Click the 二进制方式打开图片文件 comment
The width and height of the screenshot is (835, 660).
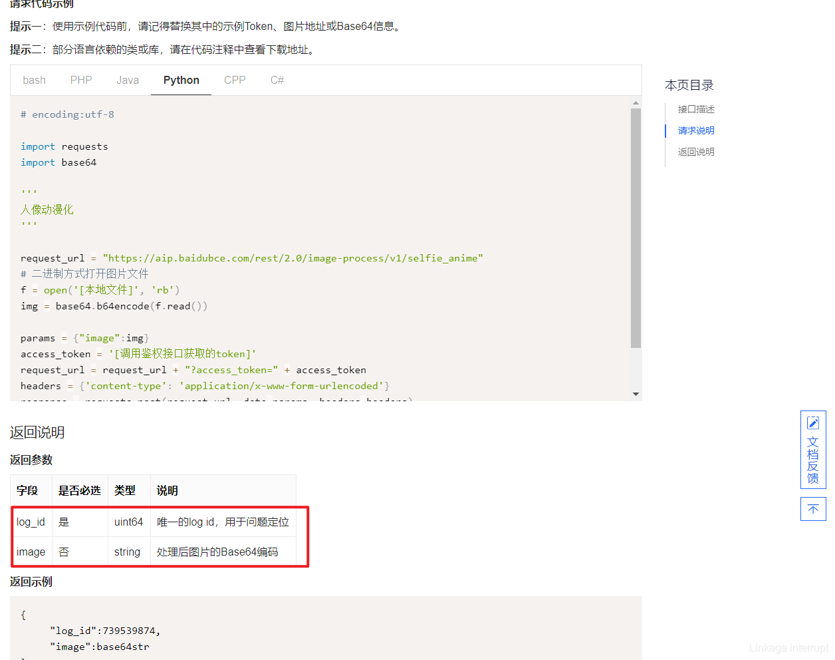[84, 273]
